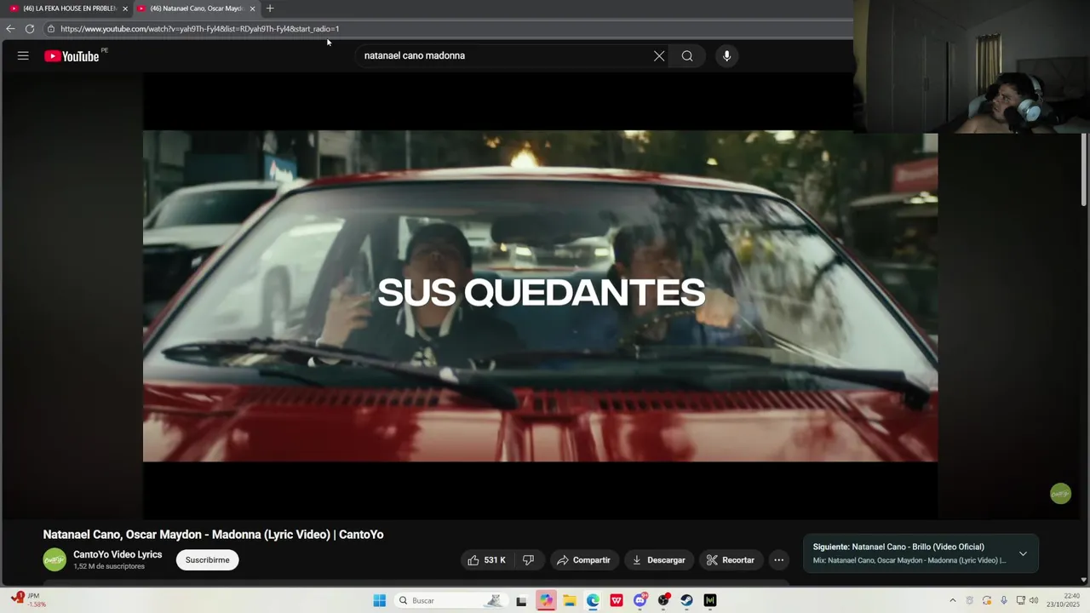Open the YouTube hamburger guide menu
This screenshot has width=1090, height=613.
pyautogui.click(x=23, y=55)
